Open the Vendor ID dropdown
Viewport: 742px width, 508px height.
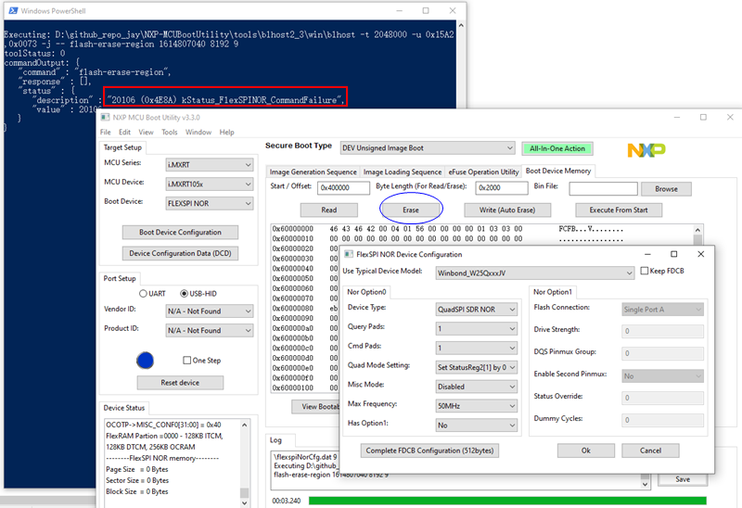[x=210, y=311]
